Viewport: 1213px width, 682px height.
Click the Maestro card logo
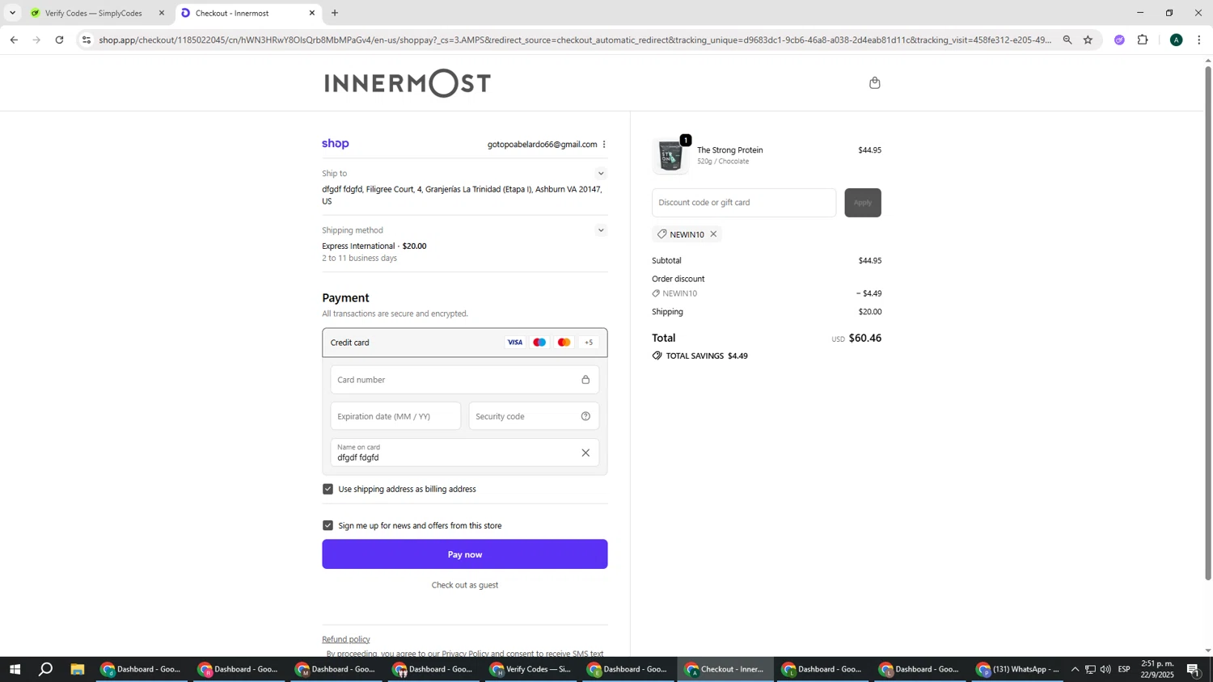pos(539,343)
